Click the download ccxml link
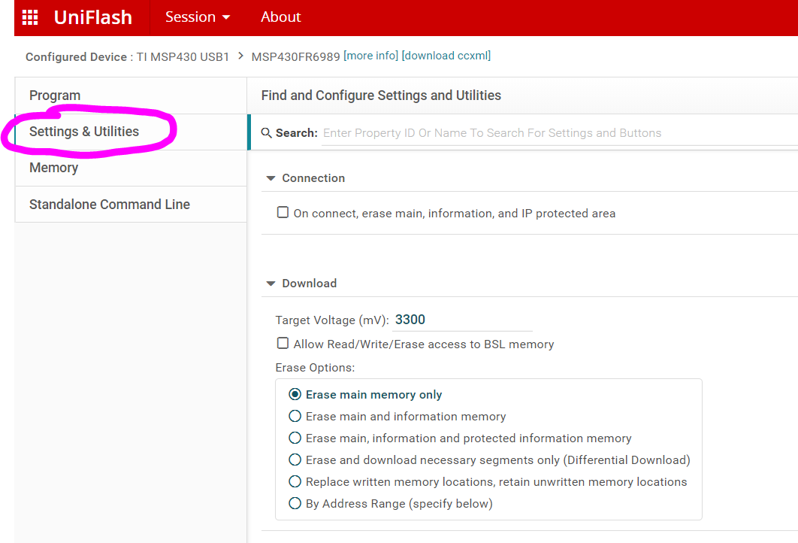 point(446,55)
